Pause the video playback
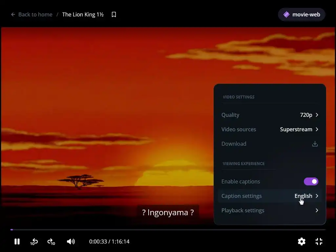336x252 pixels. coord(17,241)
